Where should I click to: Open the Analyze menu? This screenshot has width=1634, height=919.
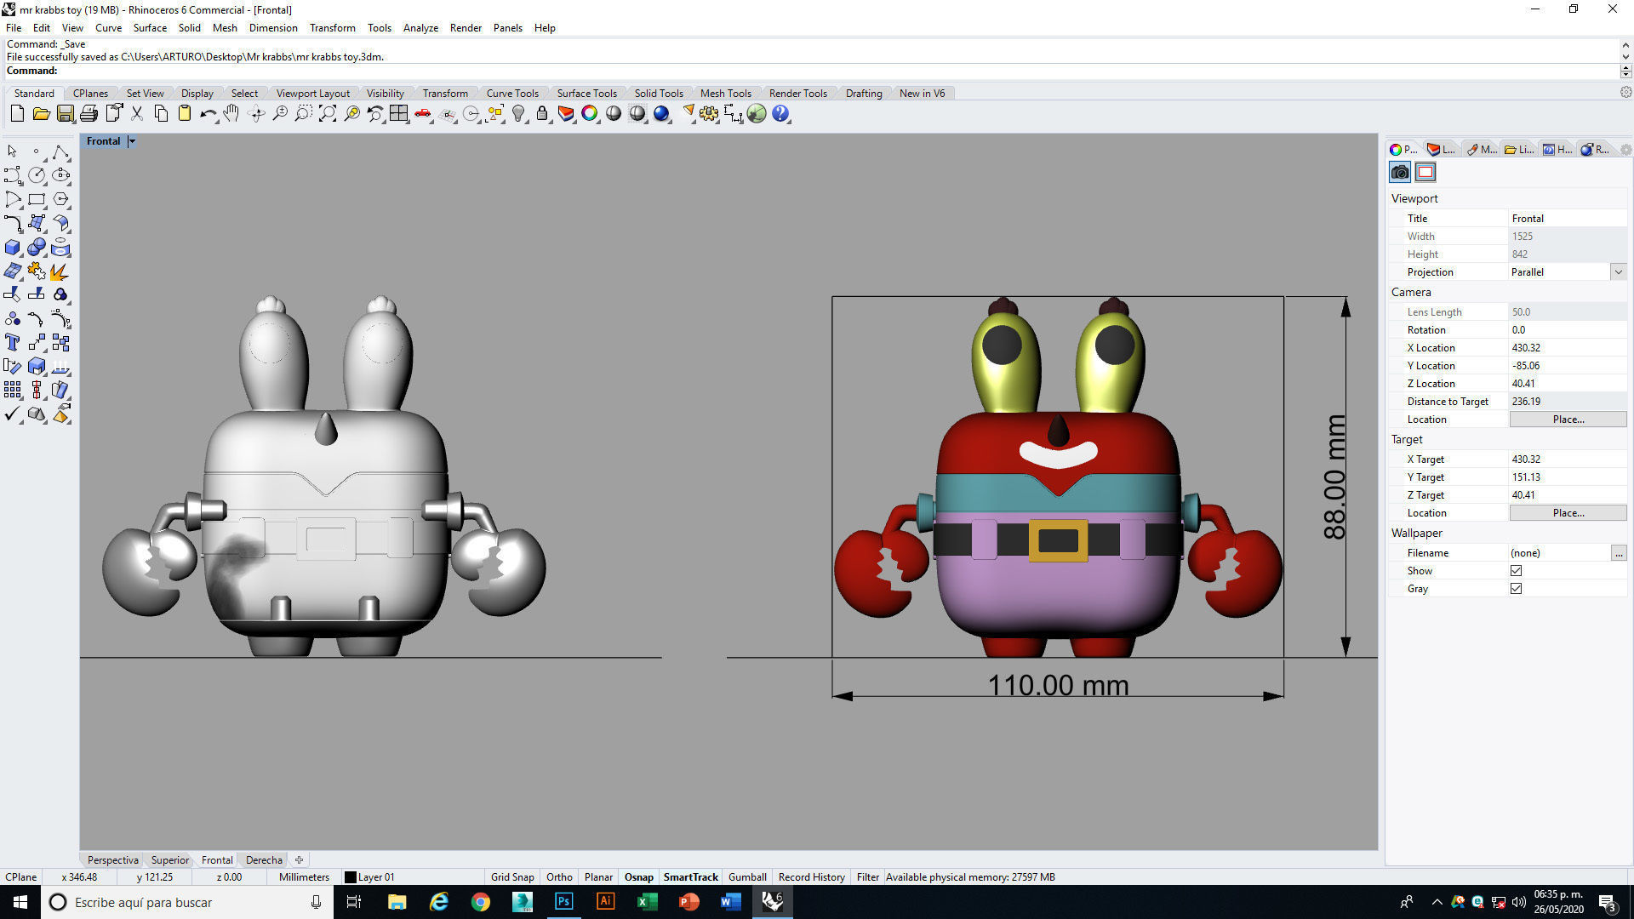coord(420,28)
